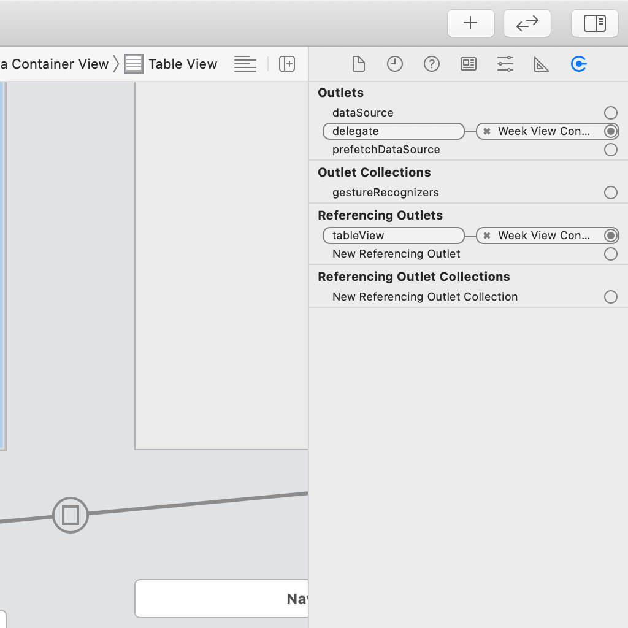Toggle the right inspector panel visibility

tap(594, 23)
